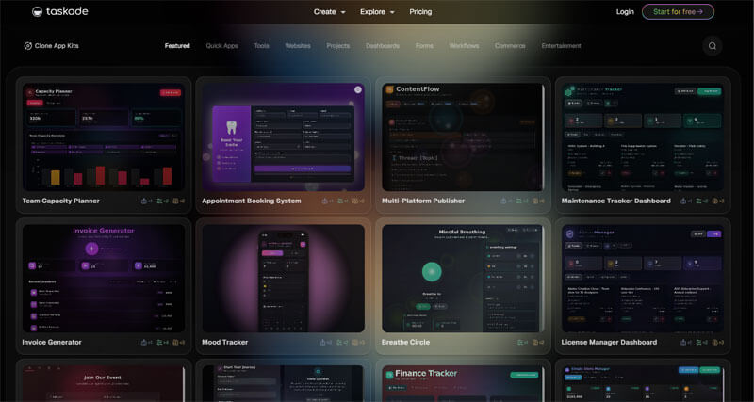Click the Join Our Event preview thumbnail
The width and height of the screenshot is (754, 402).
[x=104, y=383]
